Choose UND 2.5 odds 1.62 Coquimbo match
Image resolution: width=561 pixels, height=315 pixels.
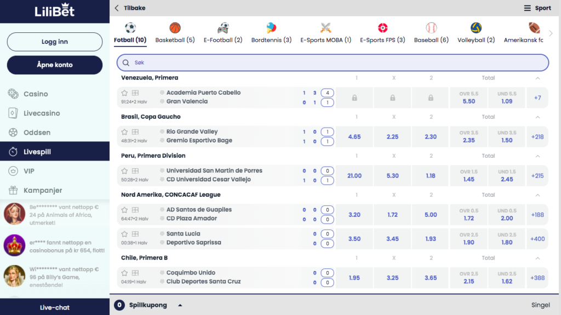[x=507, y=278]
